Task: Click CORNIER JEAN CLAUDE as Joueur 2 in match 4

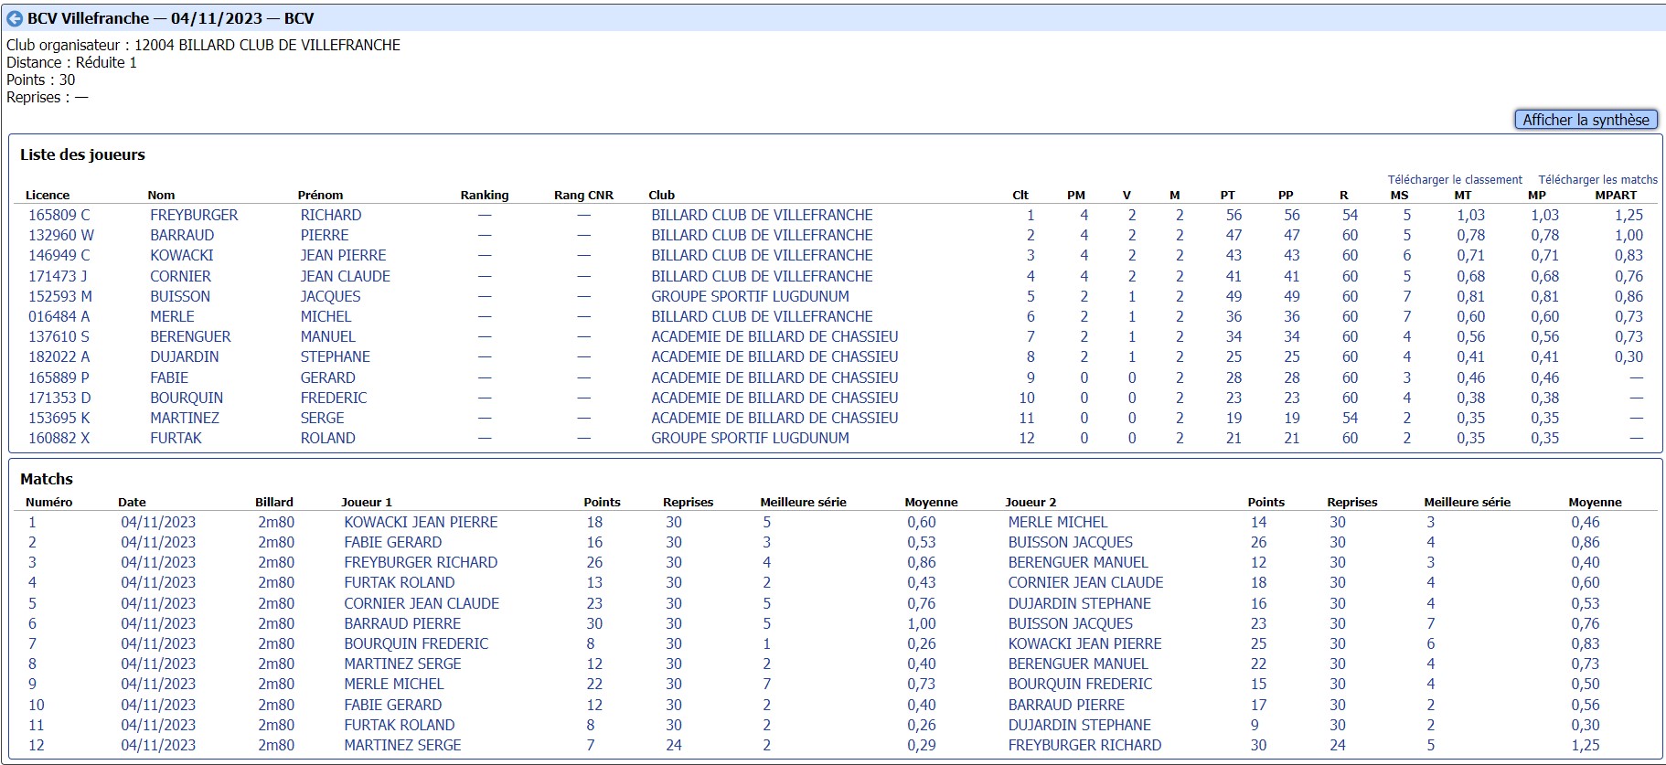Action: (x=1085, y=582)
